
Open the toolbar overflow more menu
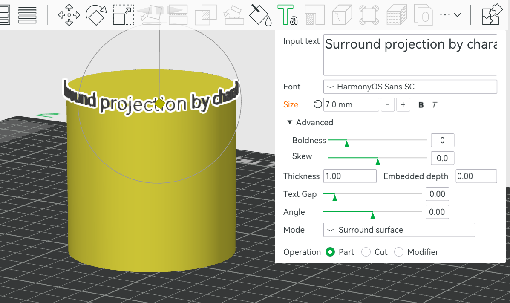click(450, 15)
